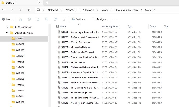
Task: Go back with the back arrow
Action: pyautogui.click(x=3, y=10)
